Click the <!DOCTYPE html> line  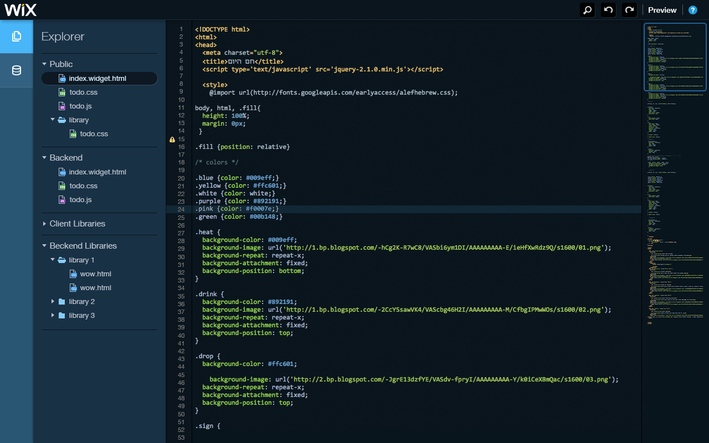(x=222, y=29)
